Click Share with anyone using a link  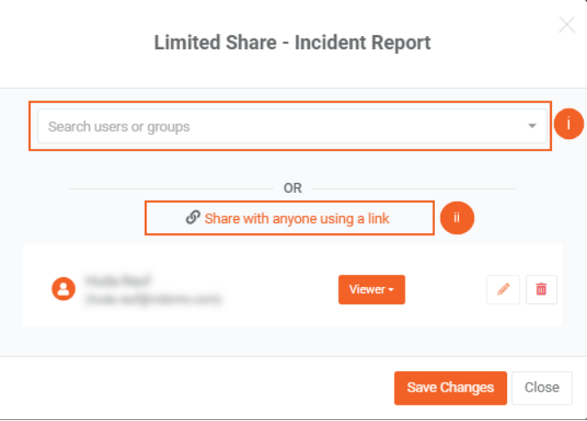(x=289, y=218)
